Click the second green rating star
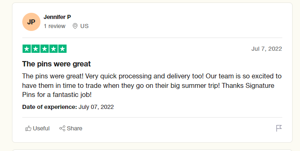Image resolution: width=300 pixels, height=151 pixels. pos(35,49)
